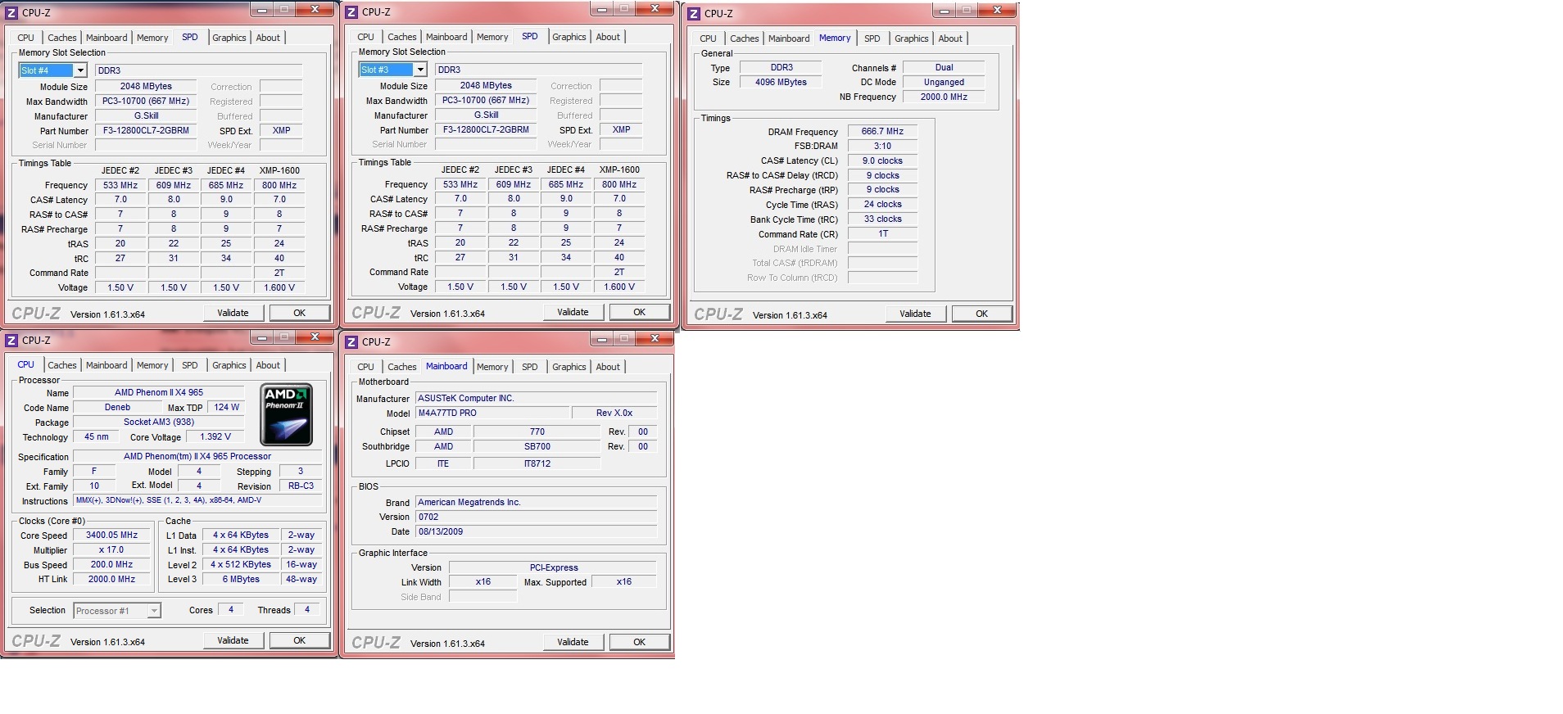This screenshot has width=1563, height=714.
Task: Click OK in the Slot #4 window
Action: 300,313
